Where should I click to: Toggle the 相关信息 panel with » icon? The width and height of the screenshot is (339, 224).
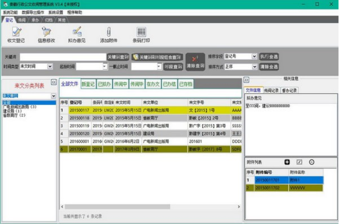click(x=246, y=80)
